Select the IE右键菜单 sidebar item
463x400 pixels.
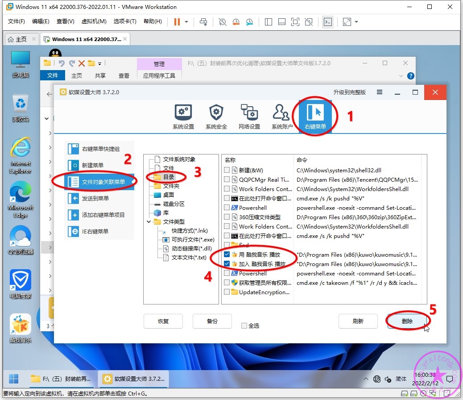(x=99, y=232)
